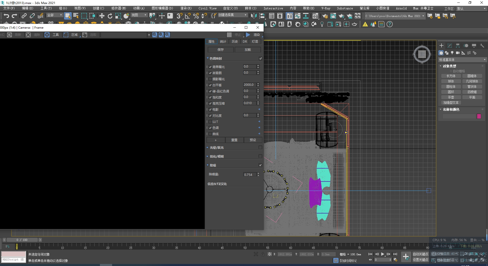Enable 摄影曝光 checkbox
Viewport: 488px width, 266px height.
(210, 79)
